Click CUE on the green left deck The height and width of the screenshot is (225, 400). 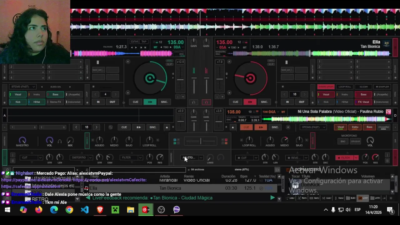[135, 102]
